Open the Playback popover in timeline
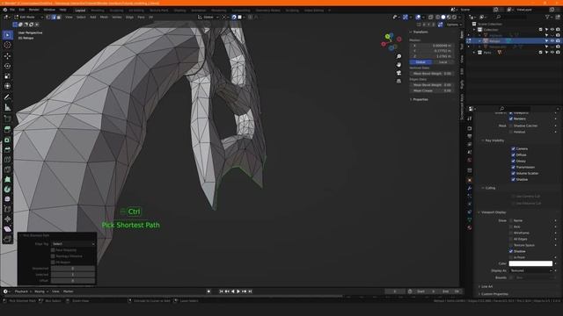The image size is (563, 316). pos(23,291)
